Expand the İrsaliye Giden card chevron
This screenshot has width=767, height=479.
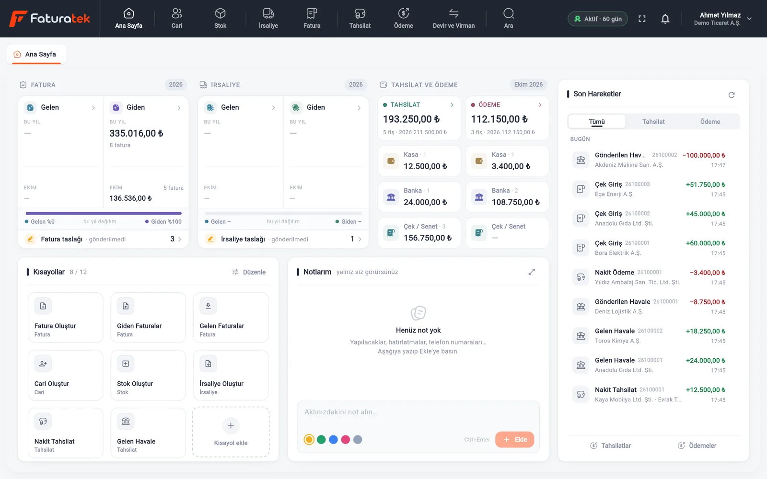(x=360, y=108)
